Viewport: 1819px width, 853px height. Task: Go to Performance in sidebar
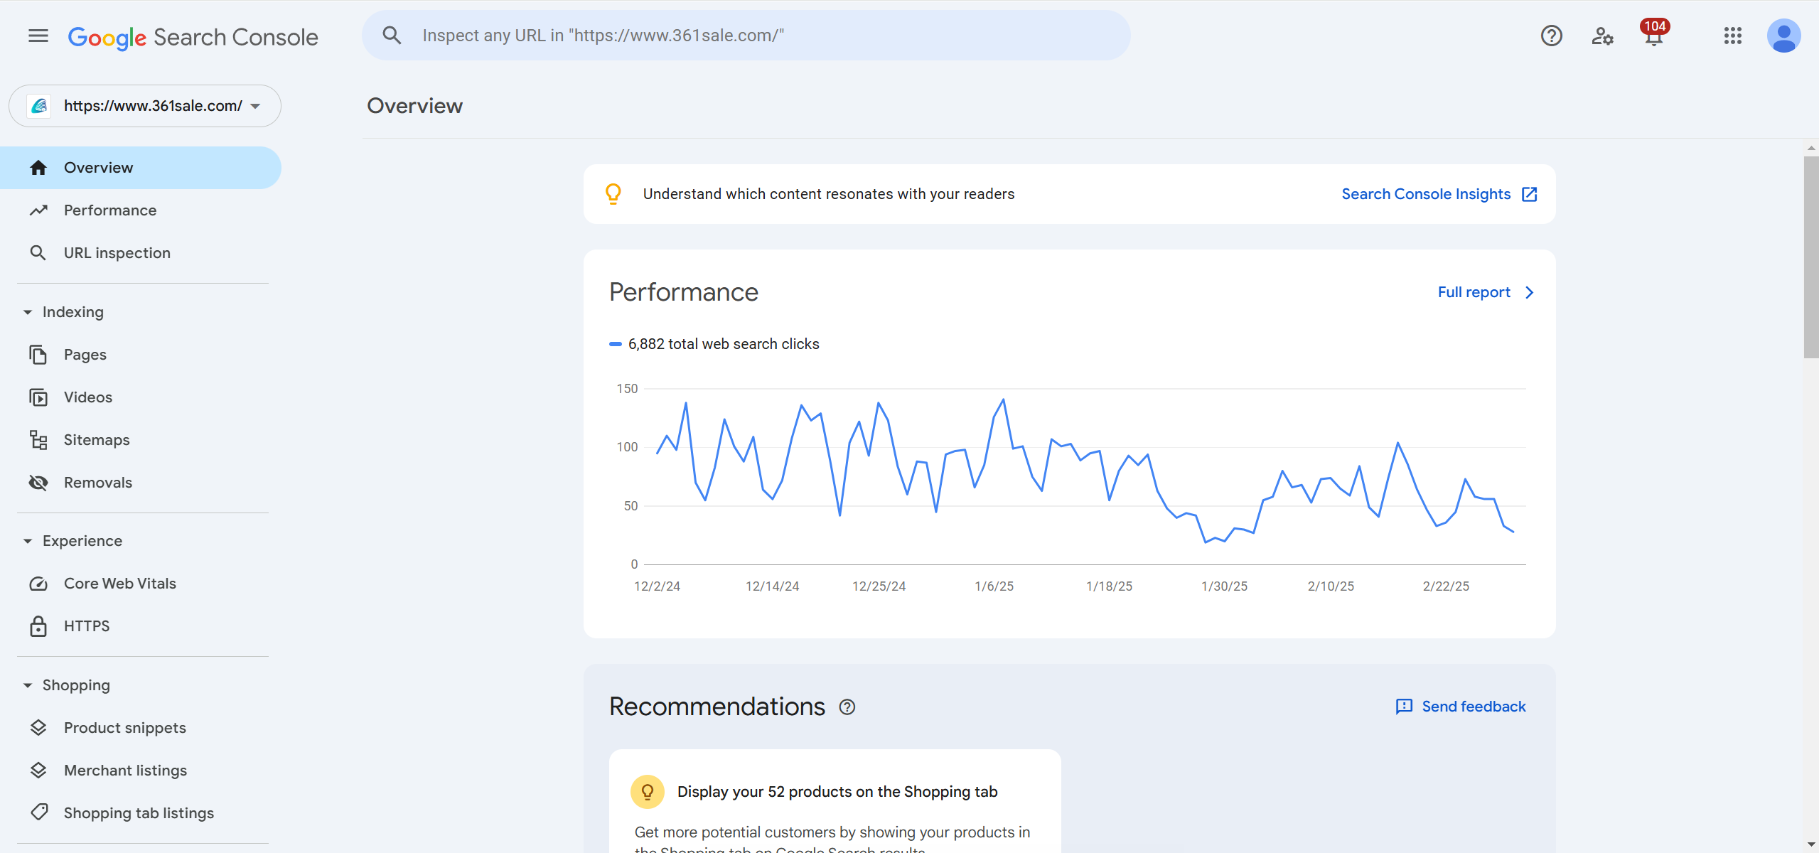109,210
